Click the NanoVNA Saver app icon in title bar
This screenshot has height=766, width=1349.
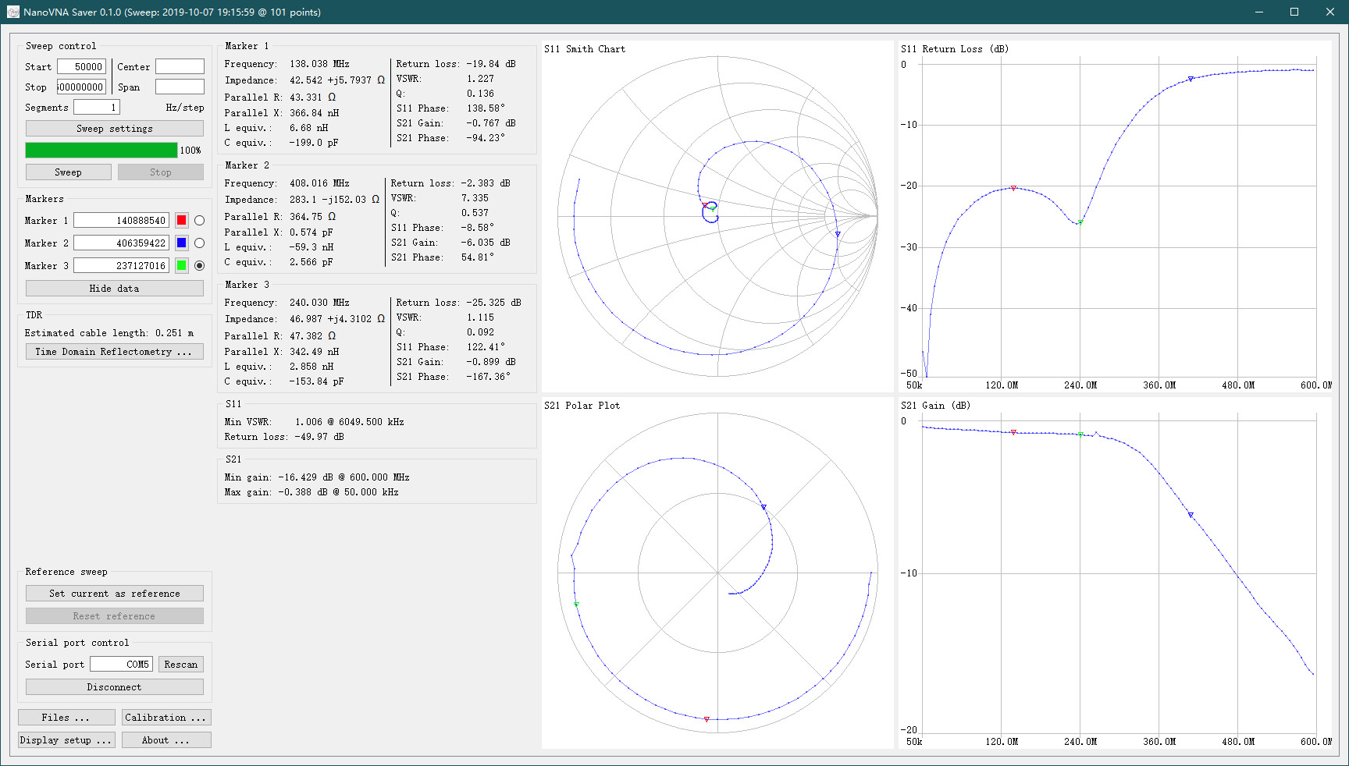pos(12,12)
